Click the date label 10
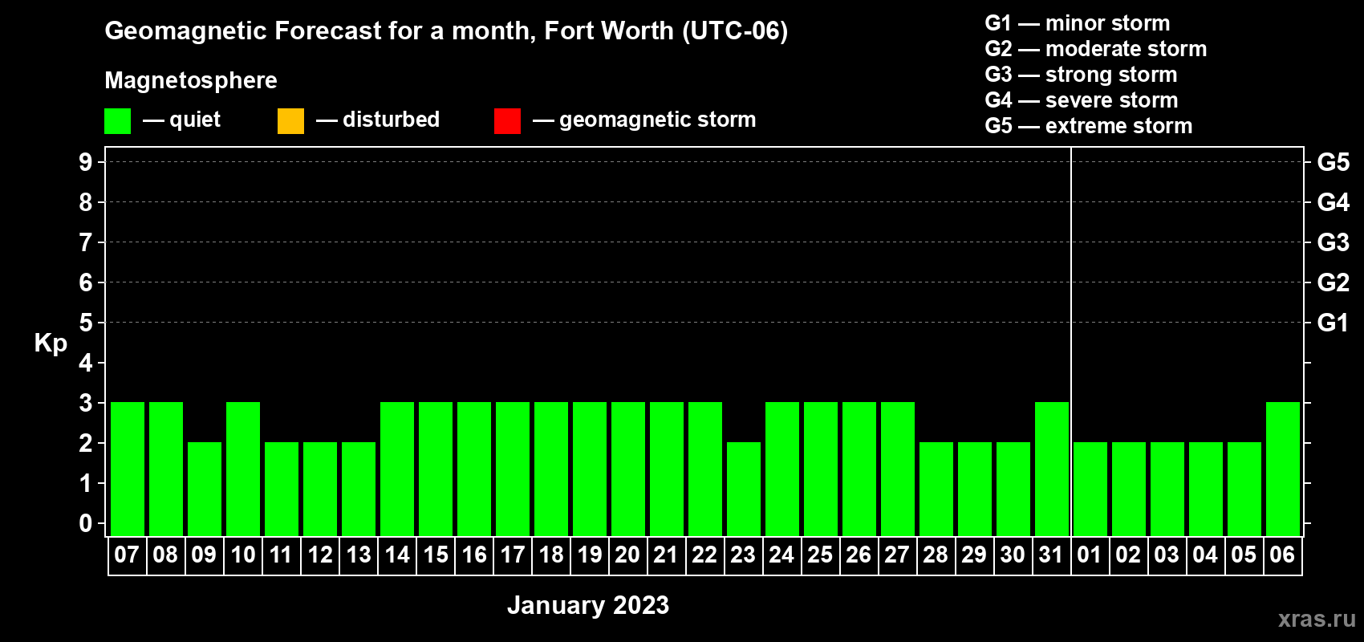 [242, 555]
